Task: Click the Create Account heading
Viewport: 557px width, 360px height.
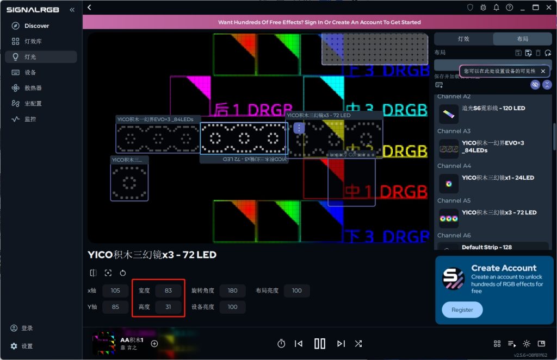Action: click(x=504, y=268)
